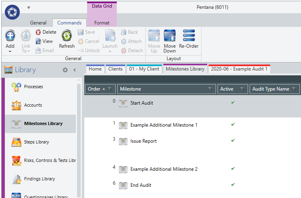
Task: Open the 2020-06 - Example Audit 1 tab
Action: coord(239,69)
